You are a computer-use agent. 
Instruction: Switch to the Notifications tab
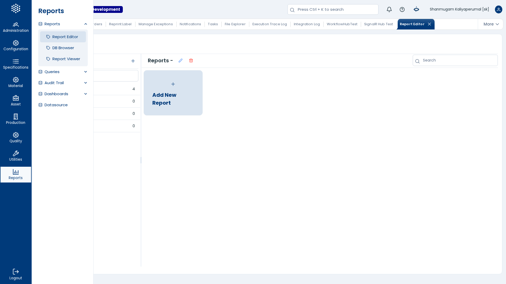click(190, 24)
